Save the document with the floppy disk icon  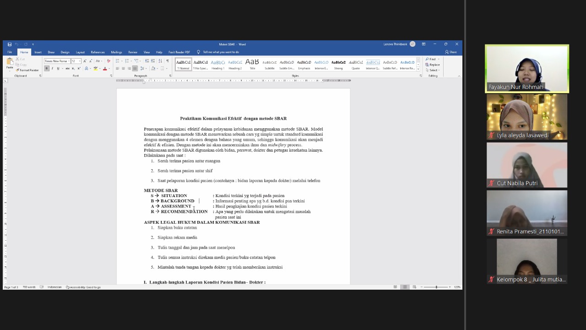point(9,44)
